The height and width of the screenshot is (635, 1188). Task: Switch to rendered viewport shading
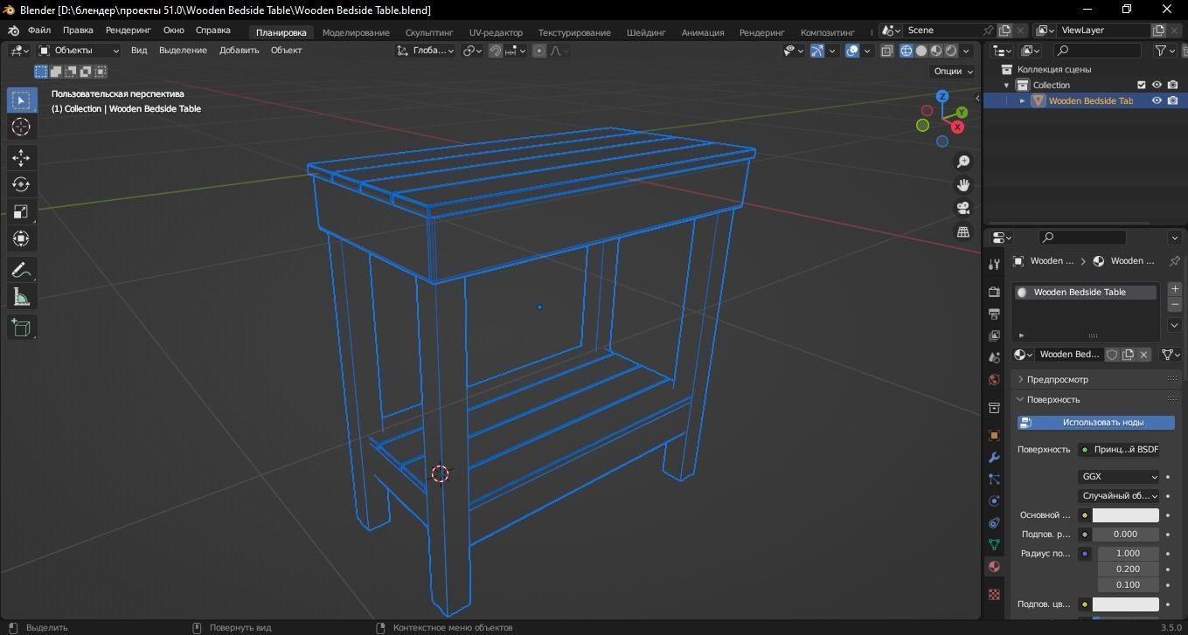tap(951, 51)
